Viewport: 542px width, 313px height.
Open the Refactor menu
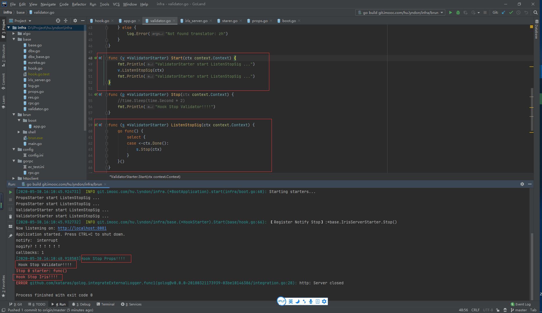coord(79,4)
